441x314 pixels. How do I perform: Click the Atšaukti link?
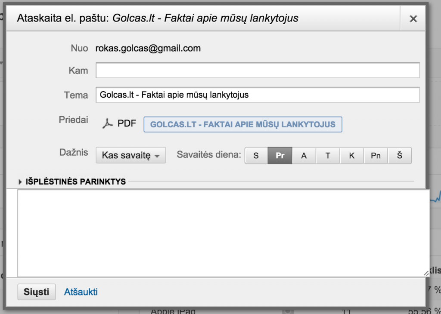pyautogui.click(x=81, y=292)
